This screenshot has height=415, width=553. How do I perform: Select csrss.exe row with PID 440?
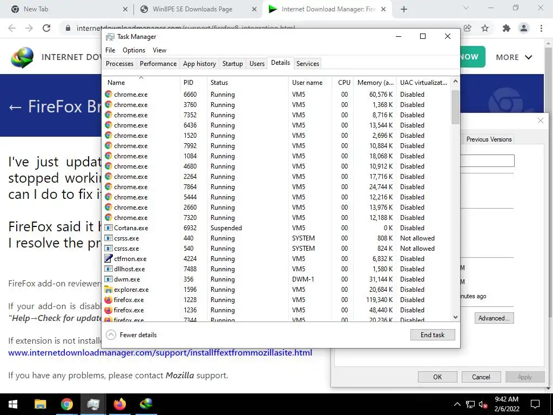click(277, 238)
